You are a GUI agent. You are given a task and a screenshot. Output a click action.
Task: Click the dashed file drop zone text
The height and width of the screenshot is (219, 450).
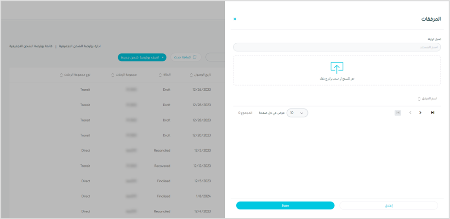point(337,79)
